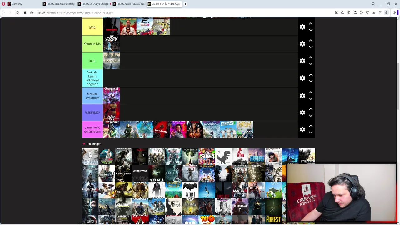Open gear settings for Sikseler oynamam tier
This screenshot has width=400, height=225.
(302, 96)
